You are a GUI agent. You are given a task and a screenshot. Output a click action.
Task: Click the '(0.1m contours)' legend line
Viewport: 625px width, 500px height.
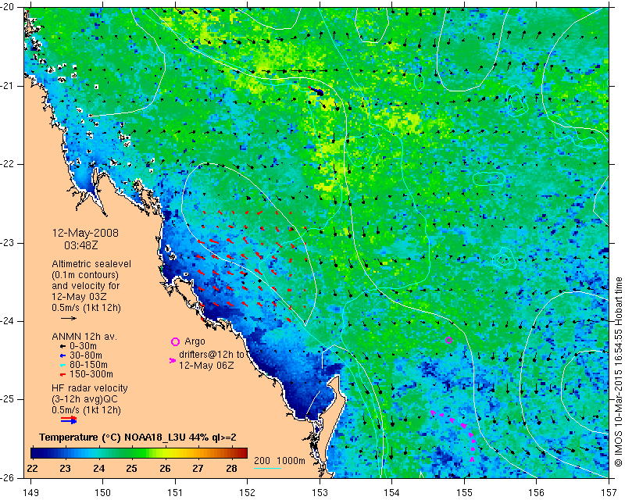coord(85,275)
